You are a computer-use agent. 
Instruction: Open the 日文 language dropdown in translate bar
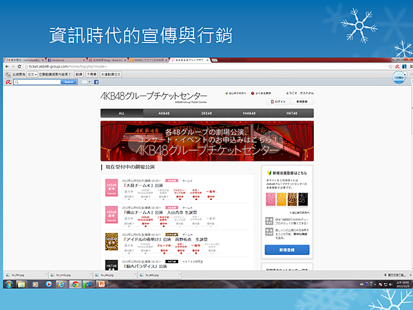32,74
